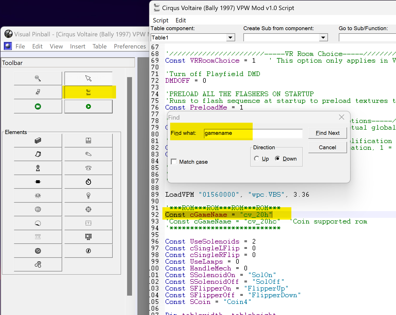Select the Wall element tool
396x315 pixels.
[x=38, y=140]
